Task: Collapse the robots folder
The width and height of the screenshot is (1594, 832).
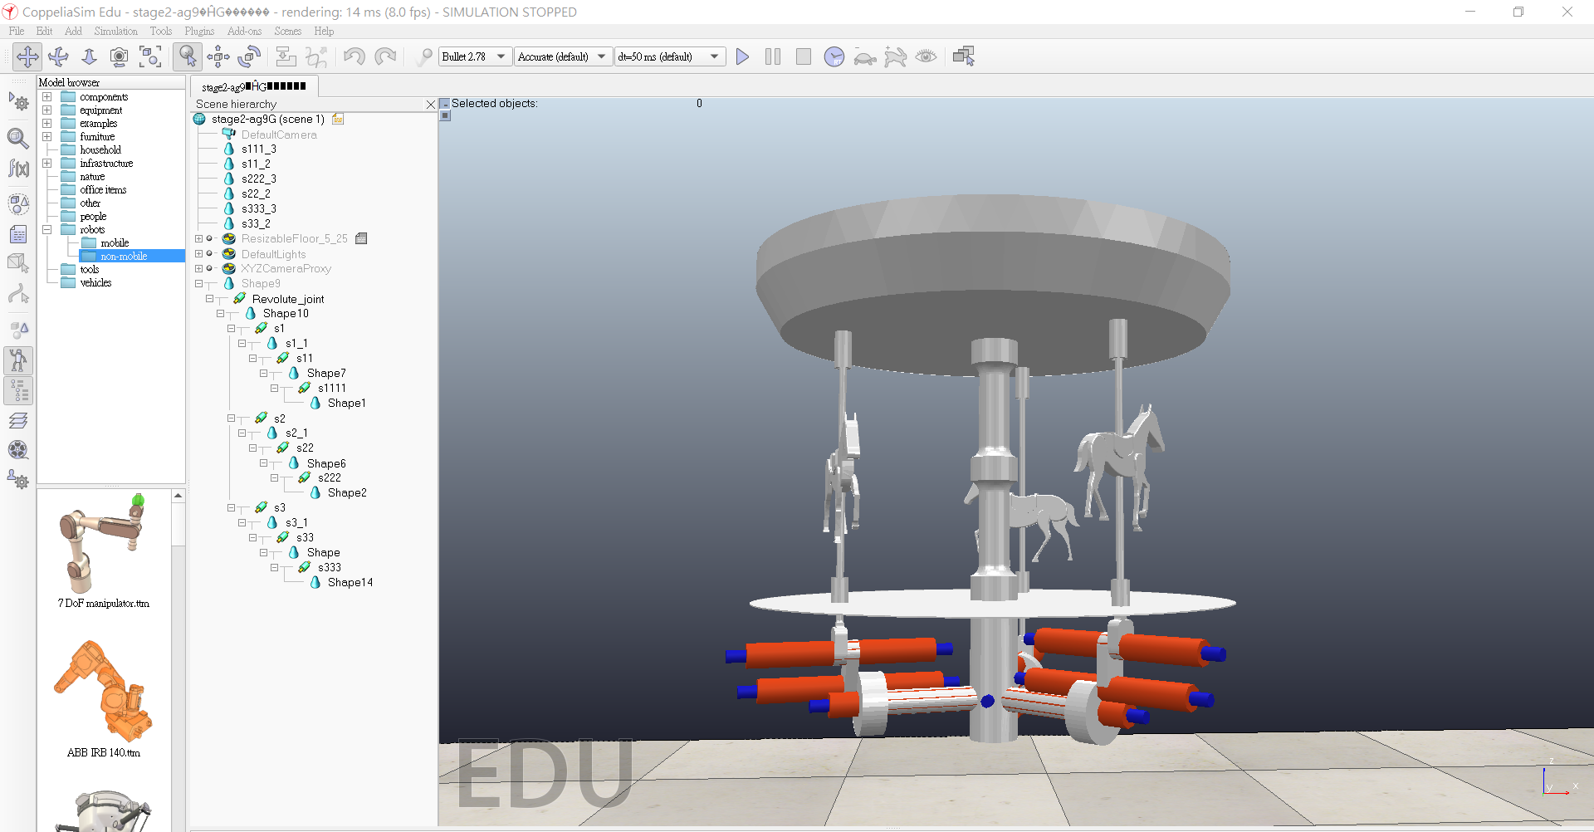Action: click(47, 229)
